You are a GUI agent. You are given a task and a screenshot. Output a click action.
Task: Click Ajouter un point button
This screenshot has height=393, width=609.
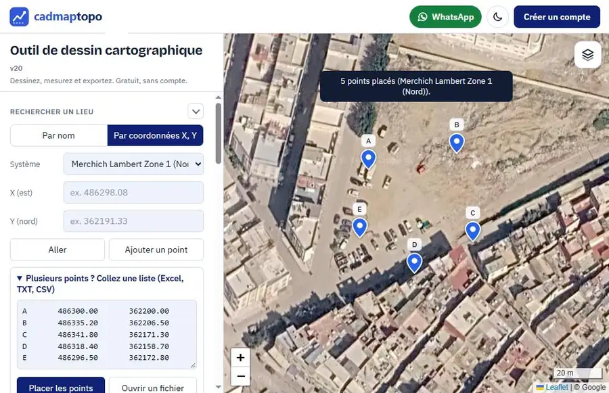(x=156, y=250)
